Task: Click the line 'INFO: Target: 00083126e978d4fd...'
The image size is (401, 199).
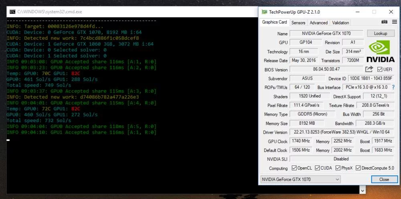Action: click(x=55, y=26)
